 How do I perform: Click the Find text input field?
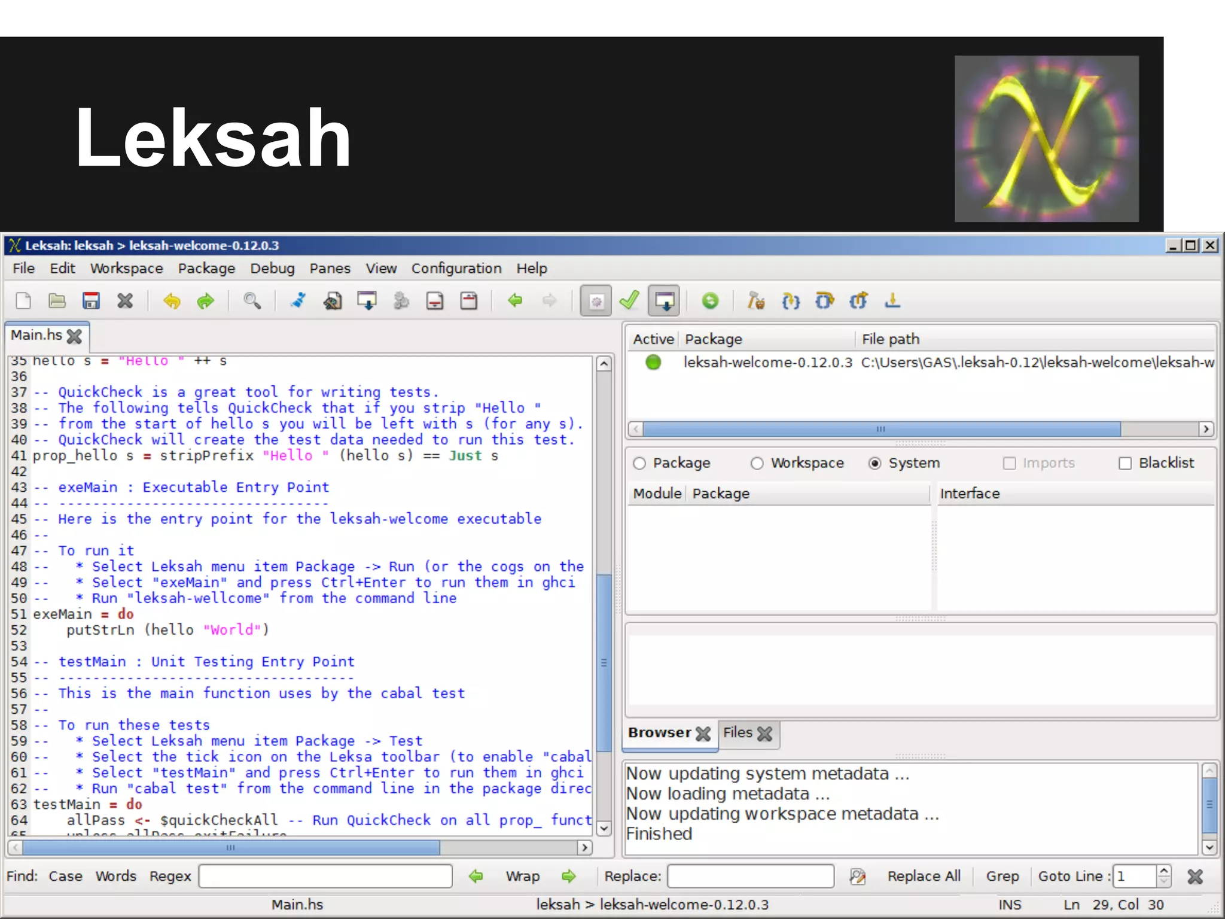(325, 877)
